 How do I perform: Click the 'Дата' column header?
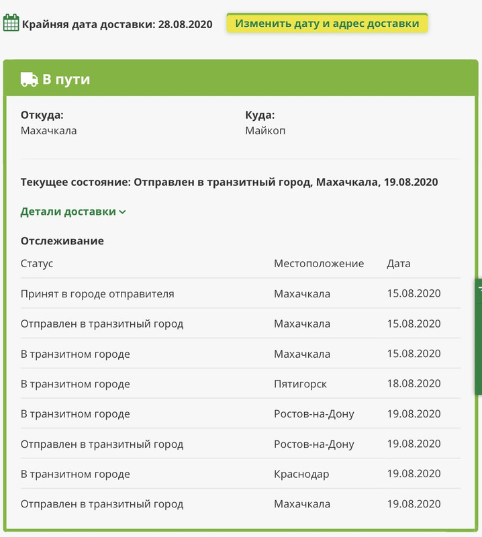[399, 264]
